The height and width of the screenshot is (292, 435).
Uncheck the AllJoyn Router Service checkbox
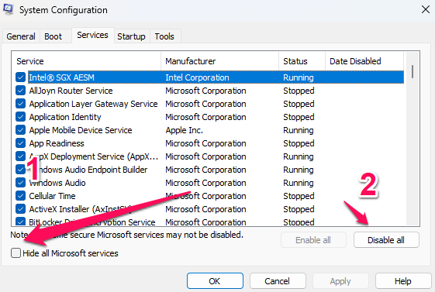pos(20,91)
